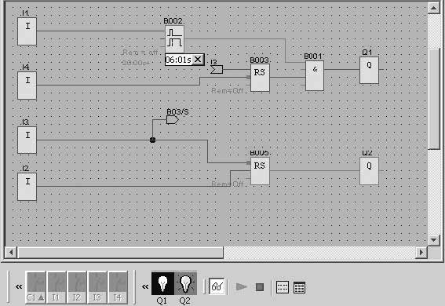Start simulation with the play button
Image resolution: width=445 pixels, height=306 pixels.
[241, 287]
